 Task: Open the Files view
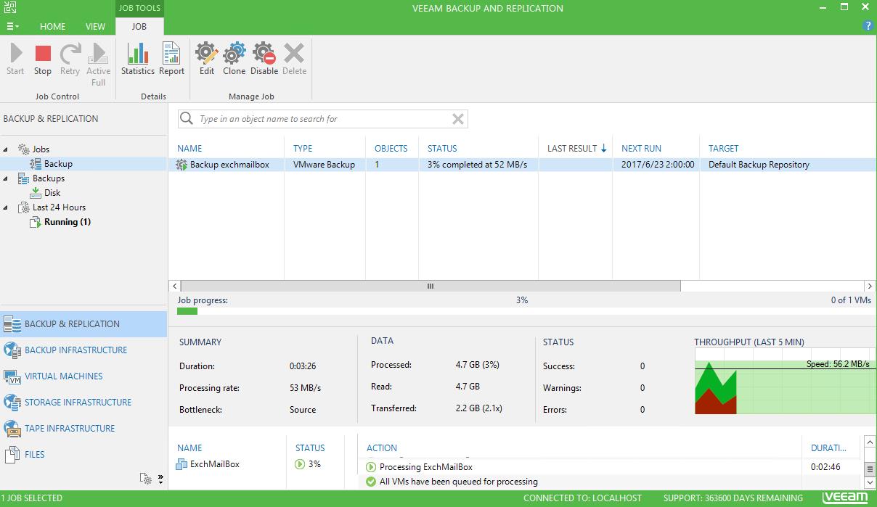(83, 455)
